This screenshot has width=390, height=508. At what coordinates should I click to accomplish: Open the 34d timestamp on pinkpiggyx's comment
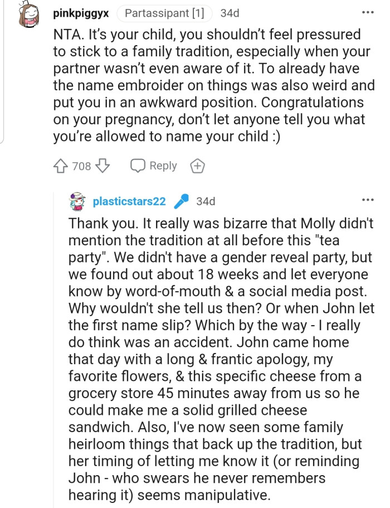coord(231,12)
